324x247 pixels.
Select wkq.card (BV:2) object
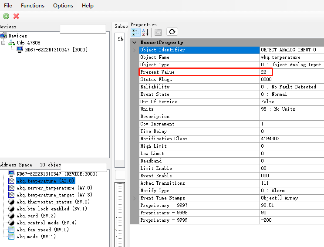(36, 216)
